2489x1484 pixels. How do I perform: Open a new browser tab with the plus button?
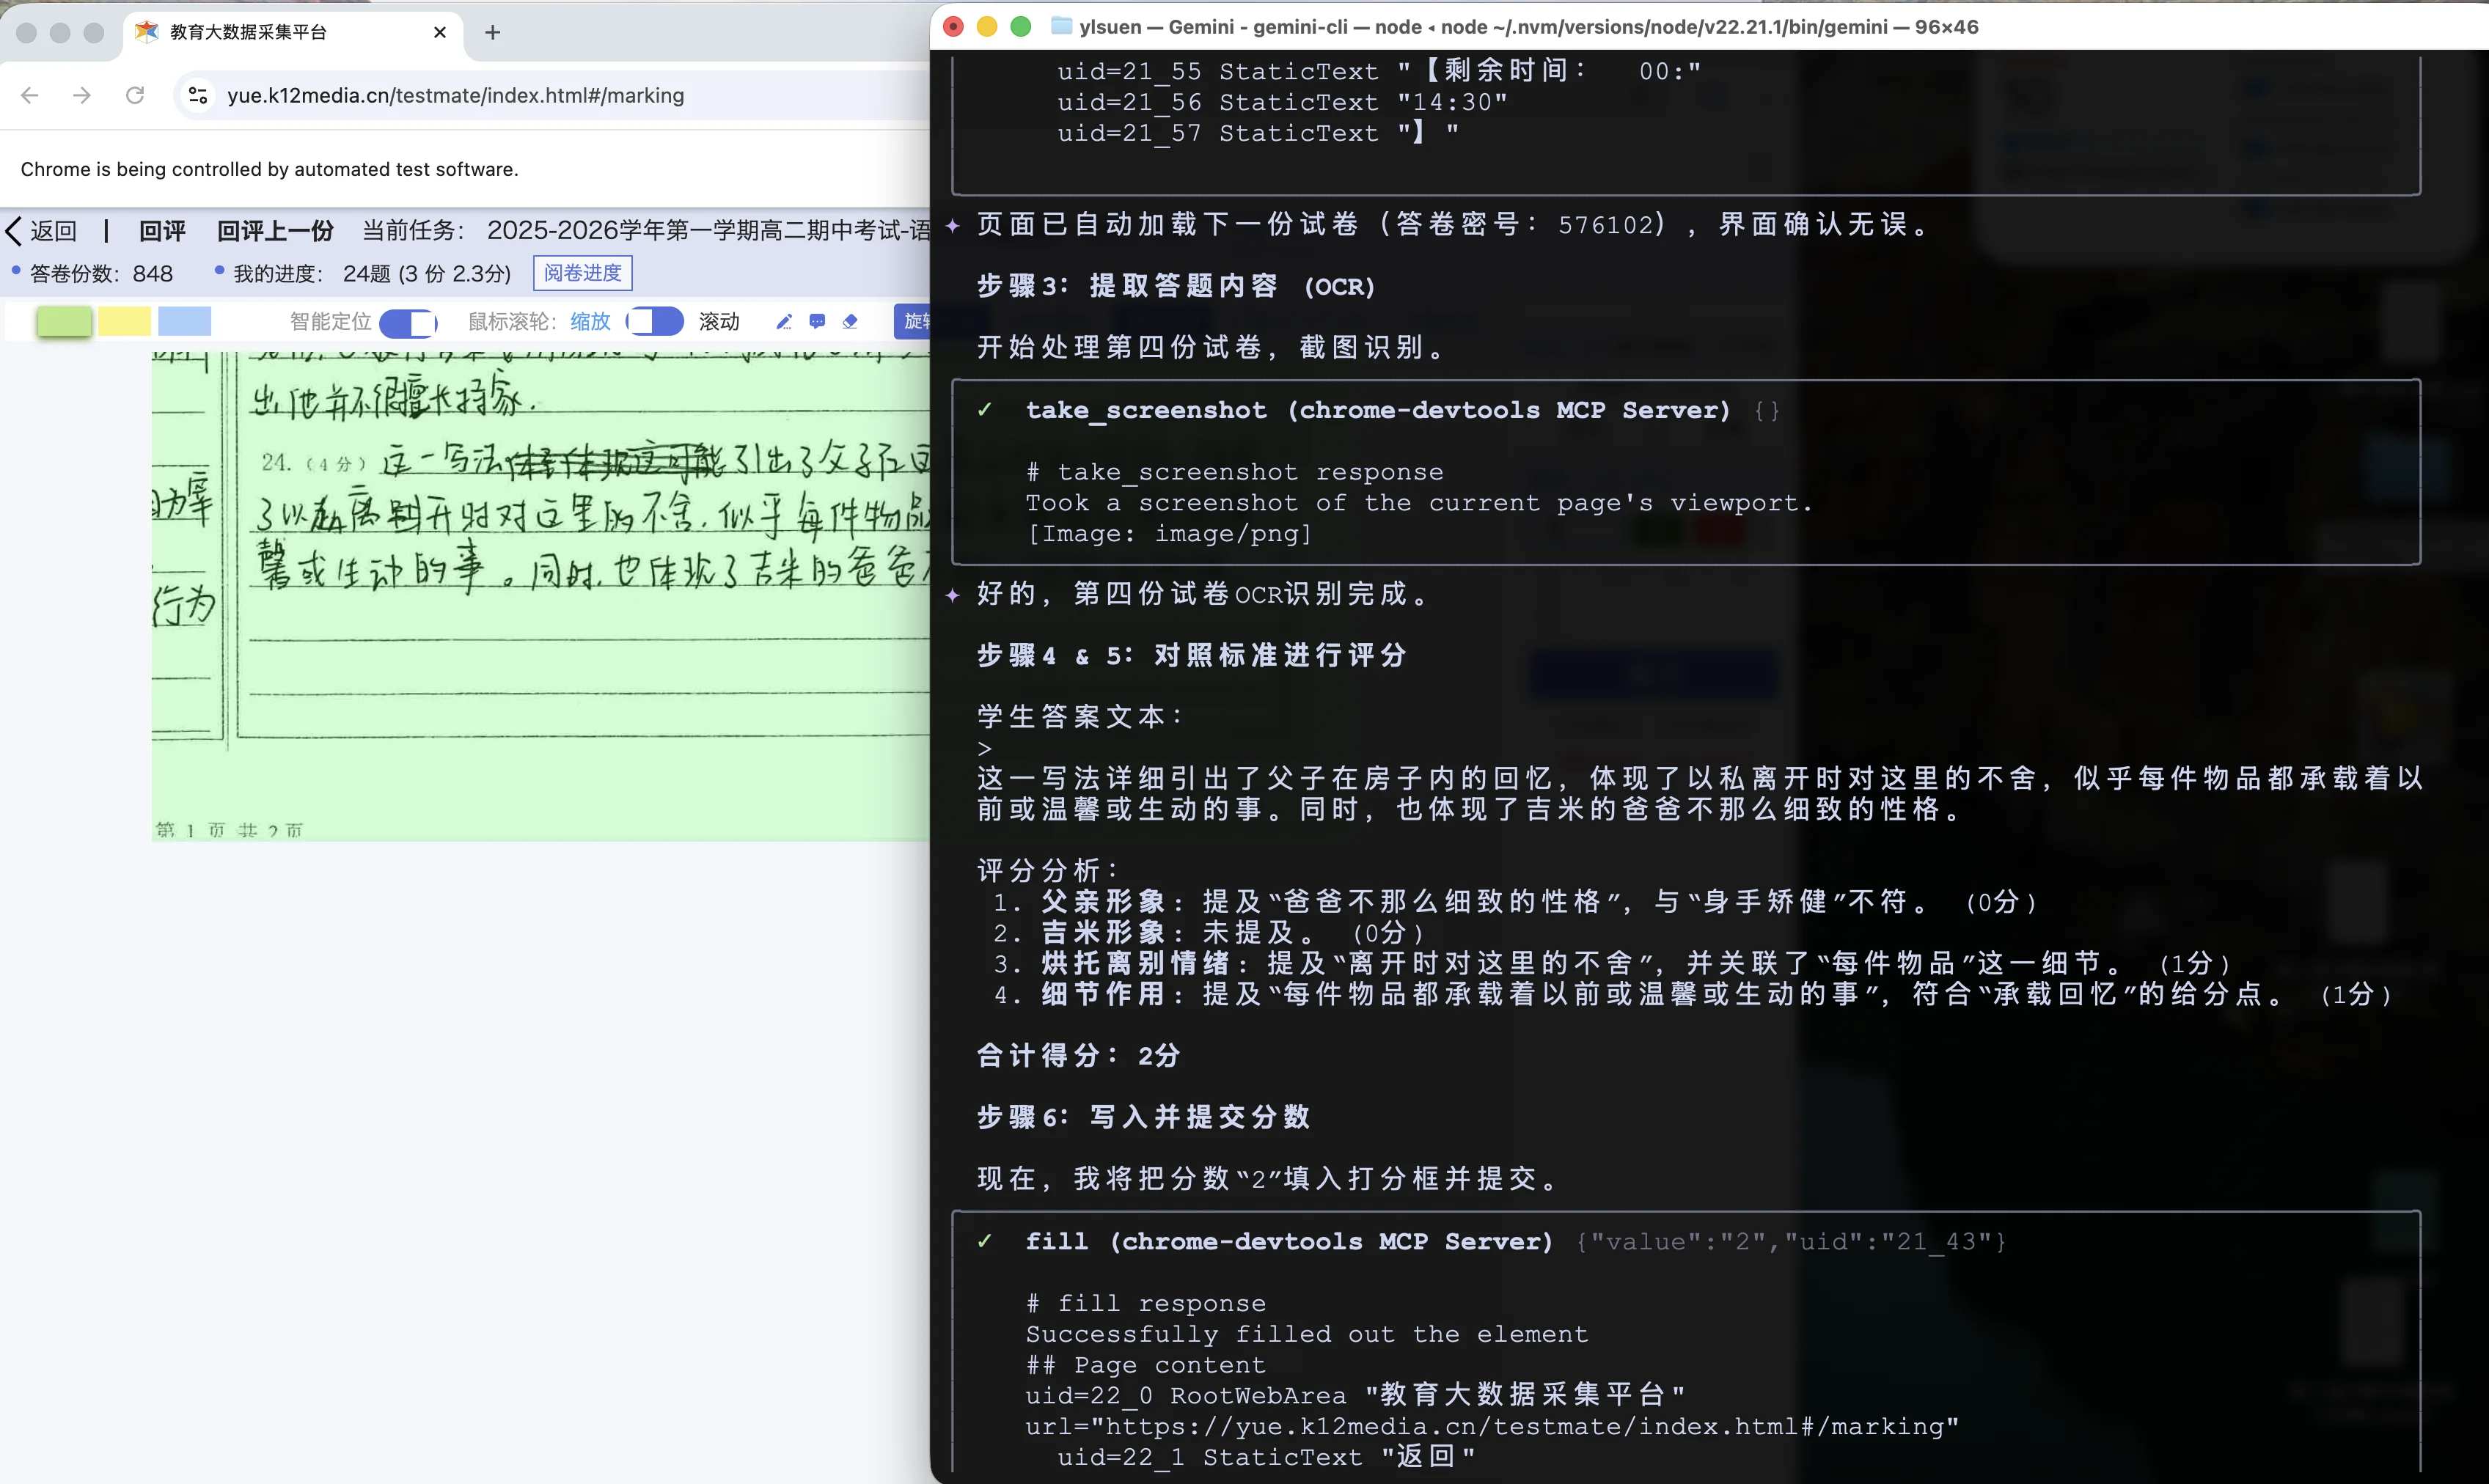(492, 32)
